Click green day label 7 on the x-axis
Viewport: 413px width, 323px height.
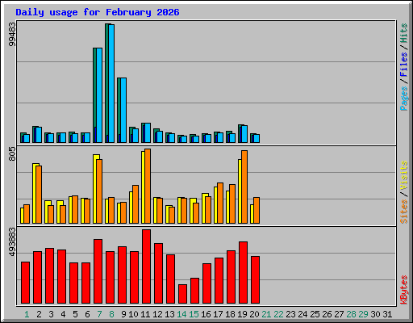[99, 314]
